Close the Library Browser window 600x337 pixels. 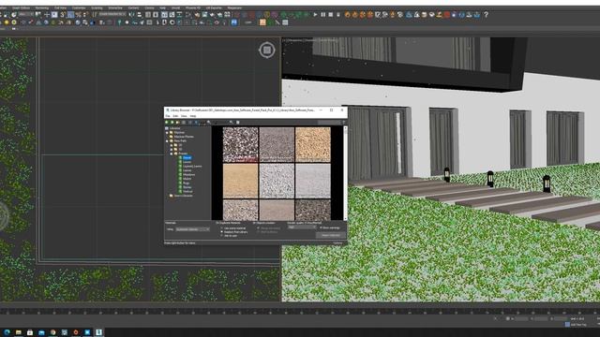point(342,110)
